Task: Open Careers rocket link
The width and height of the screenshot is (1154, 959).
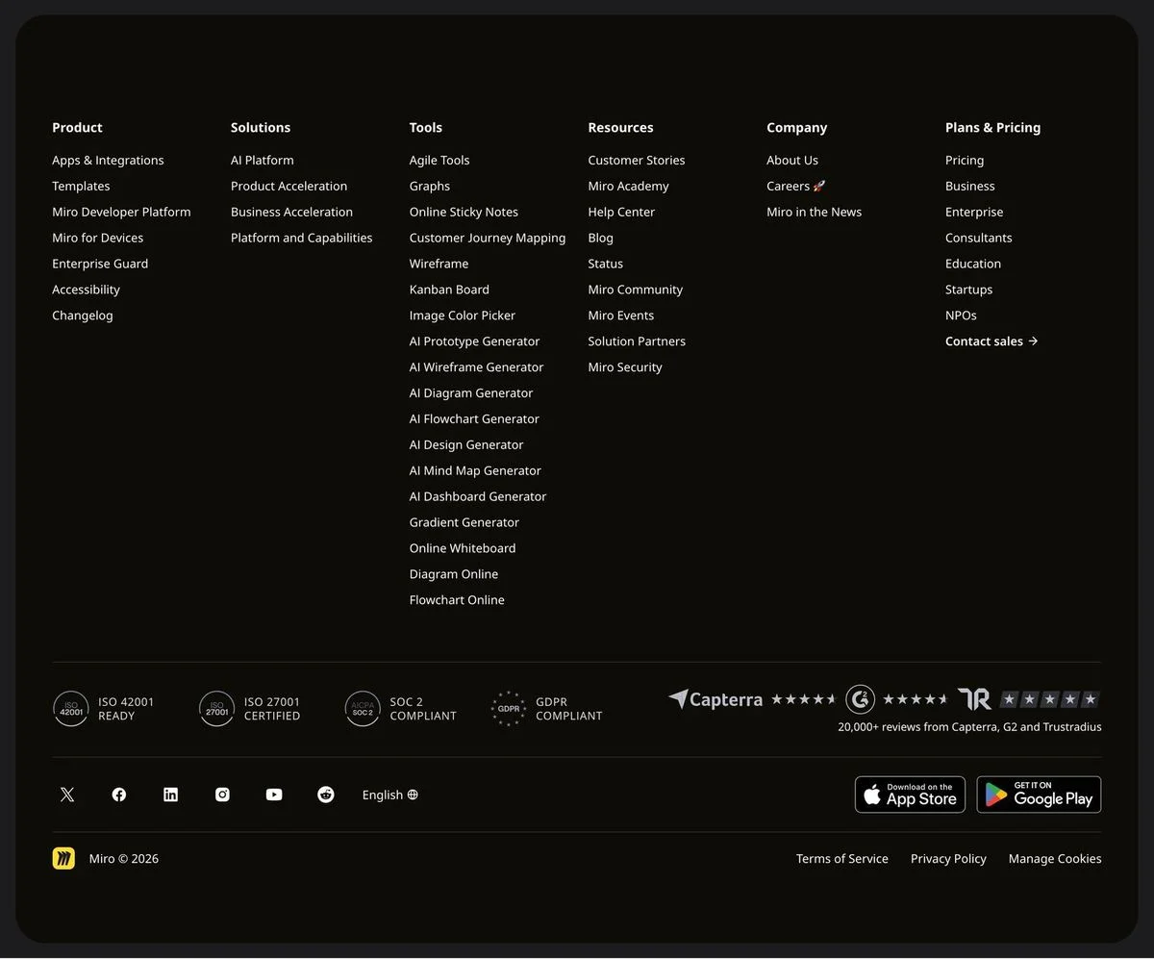Action: click(796, 187)
